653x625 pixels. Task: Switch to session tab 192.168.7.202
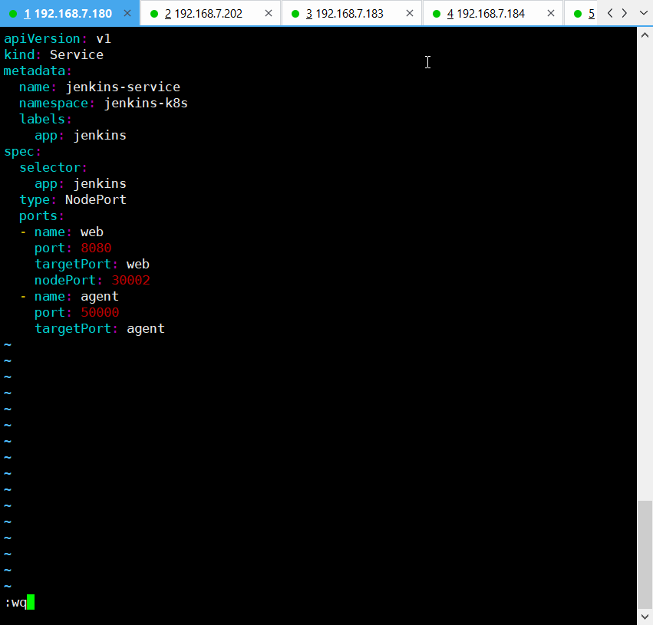206,14
